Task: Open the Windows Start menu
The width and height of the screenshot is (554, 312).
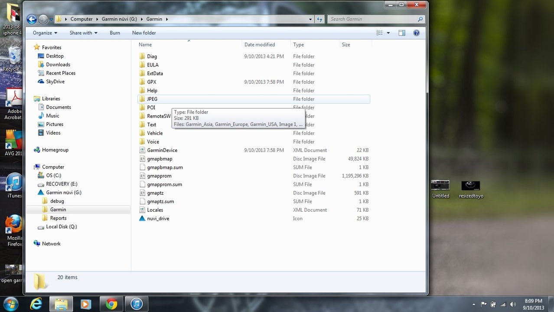Action: (x=10, y=304)
